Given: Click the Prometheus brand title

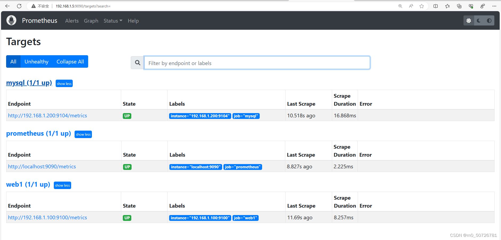Looking at the screenshot, I should (x=40, y=20).
